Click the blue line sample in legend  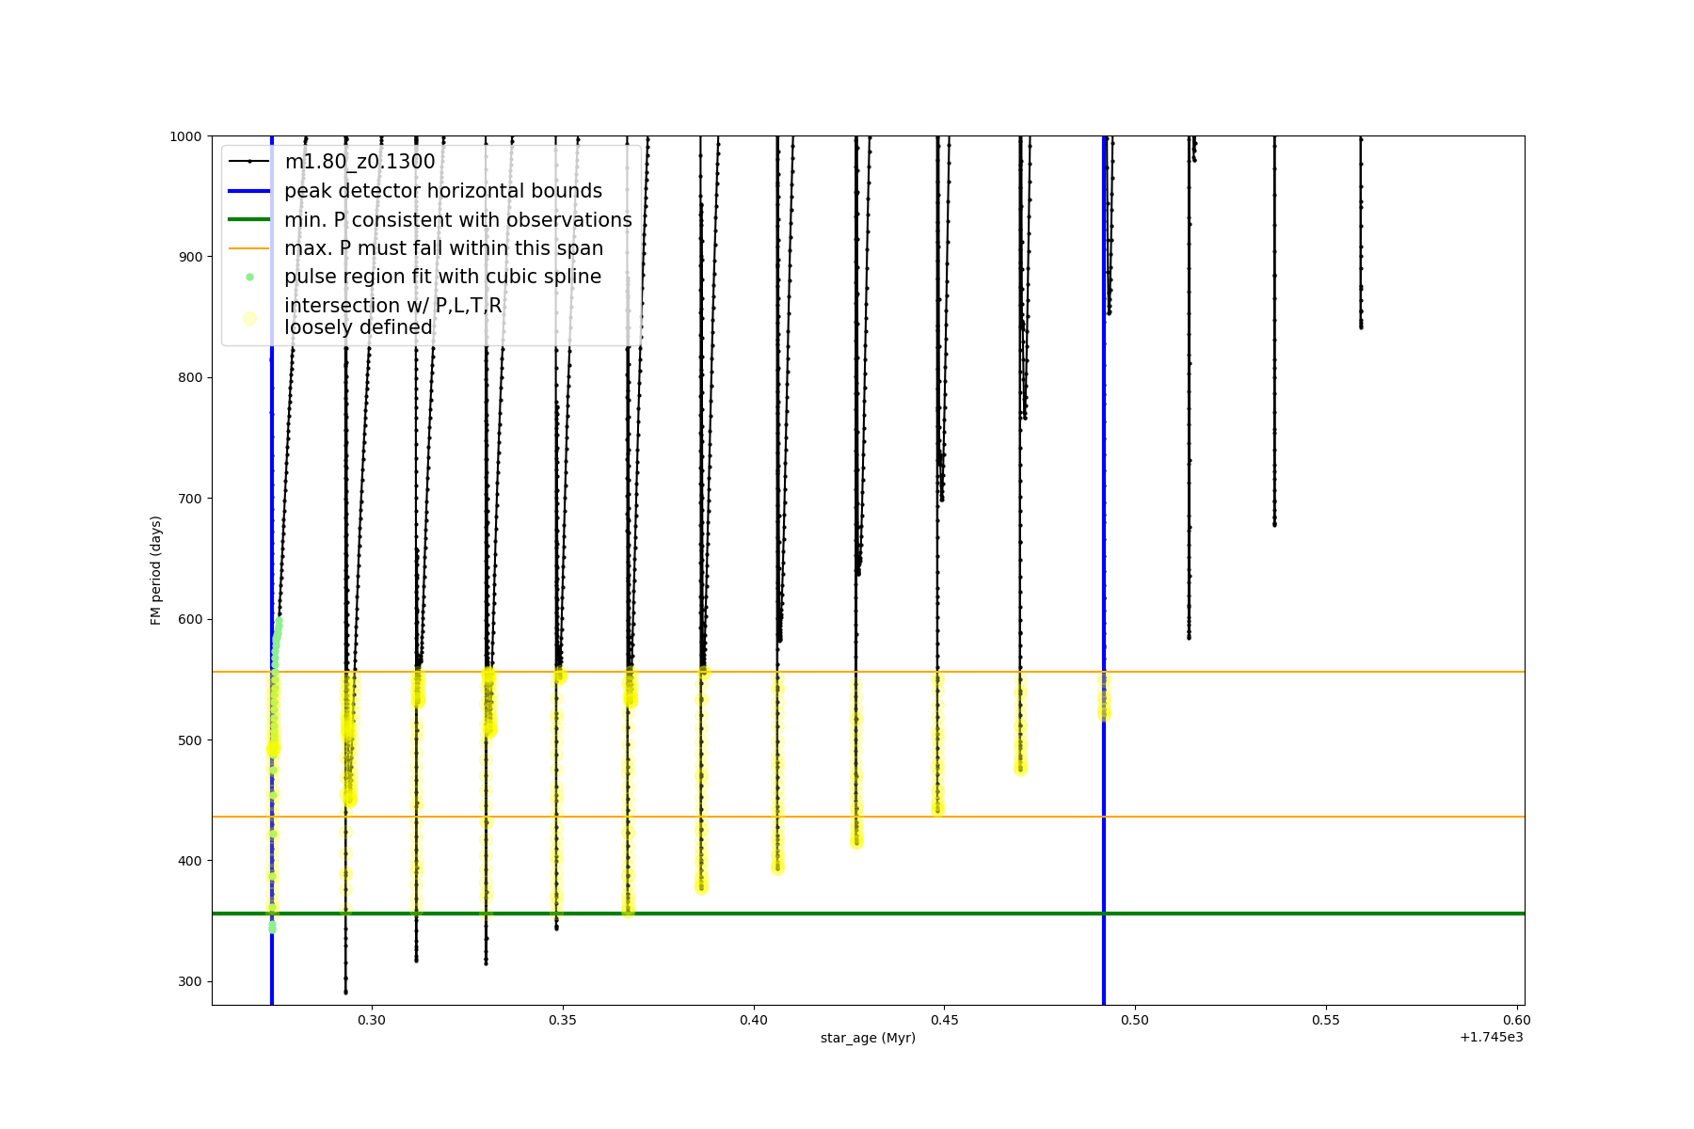pos(249,191)
